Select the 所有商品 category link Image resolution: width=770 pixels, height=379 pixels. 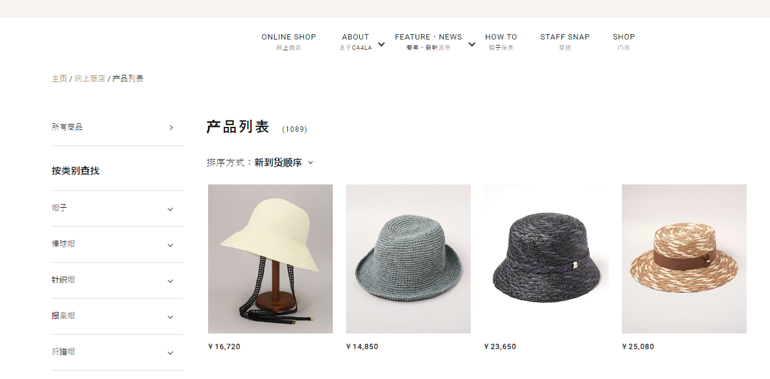[67, 127]
